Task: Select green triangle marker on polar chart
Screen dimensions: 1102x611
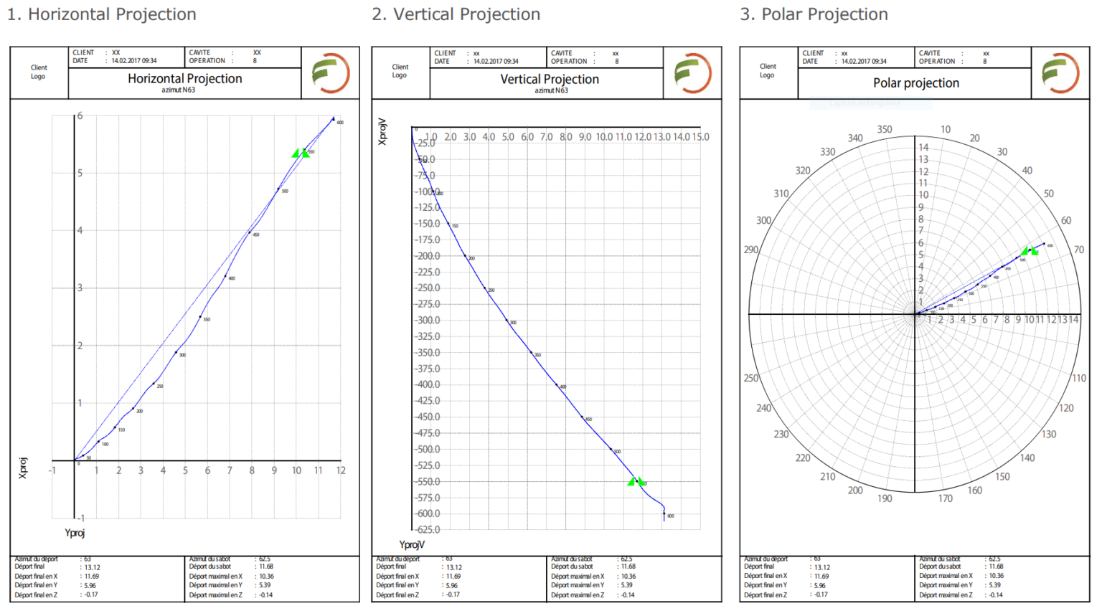Action: 1030,250
